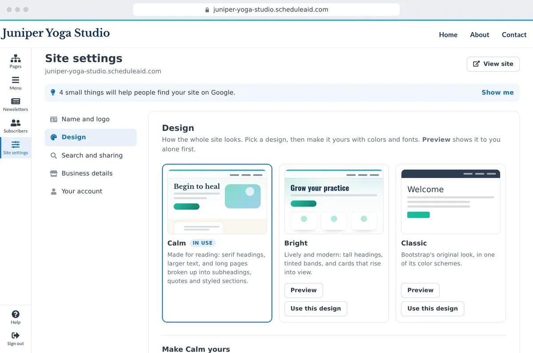Image resolution: width=533 pixels, height=353 pixels.
Task: Click the lightbulb tip icon
Action: [53, 92]
